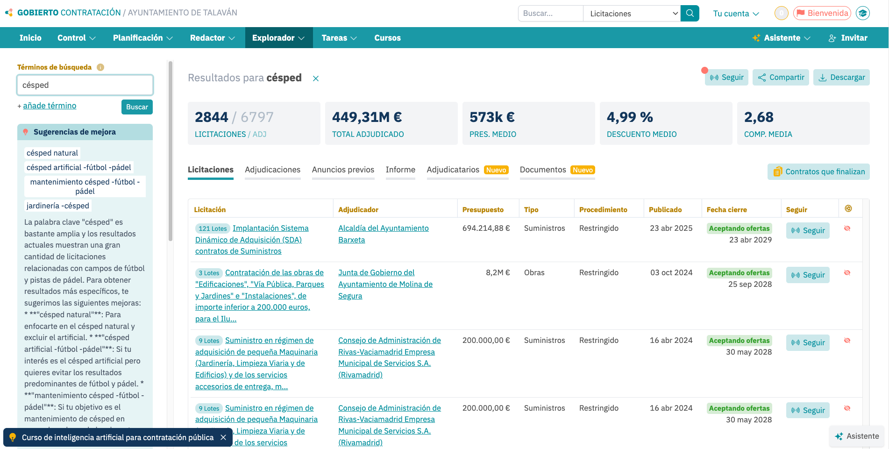Open the graduation cap academy icon
This screenshot has height=449, width=889.
[x=862, y=14]
